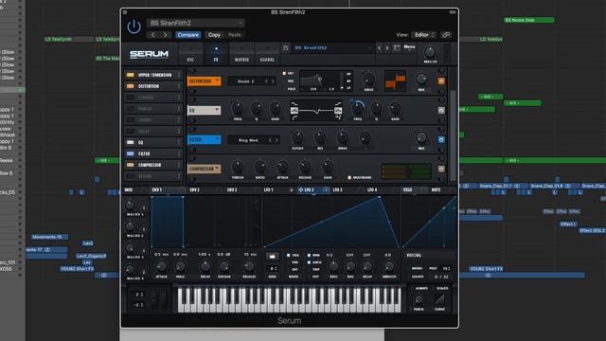The width and height of the screenshot is (606, 341).
Task: Click the Porta knob
Action: click(x=419, y=299)
